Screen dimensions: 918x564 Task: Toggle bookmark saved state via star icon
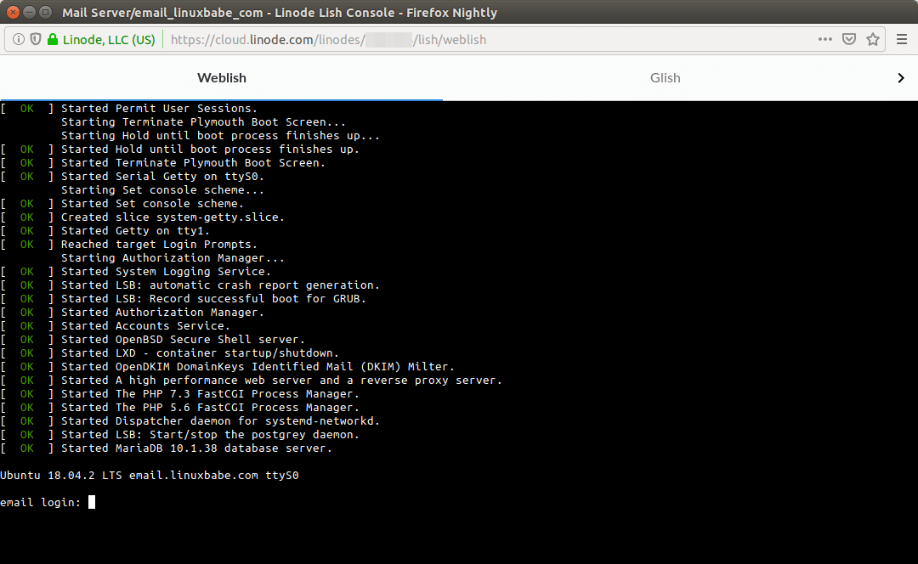click(x=873, y=39)
